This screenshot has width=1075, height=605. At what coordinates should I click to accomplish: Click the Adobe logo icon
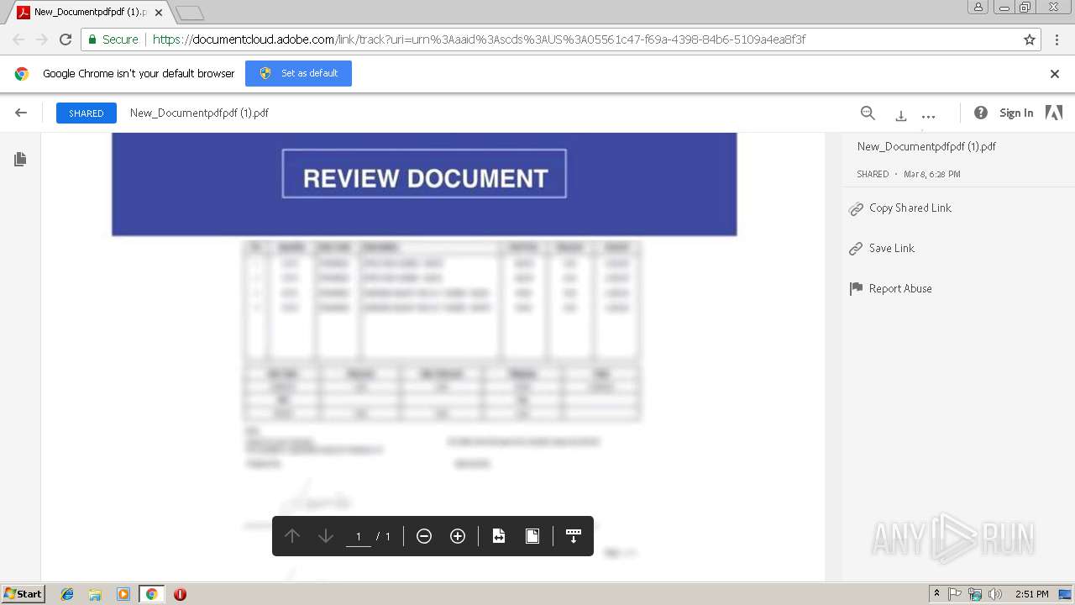pyautogui.click(x=1054, y=113)
